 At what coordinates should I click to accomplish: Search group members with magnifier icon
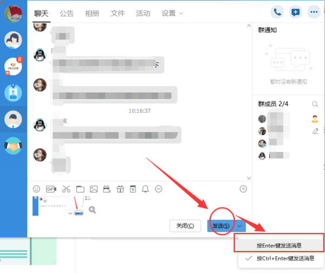315,104
